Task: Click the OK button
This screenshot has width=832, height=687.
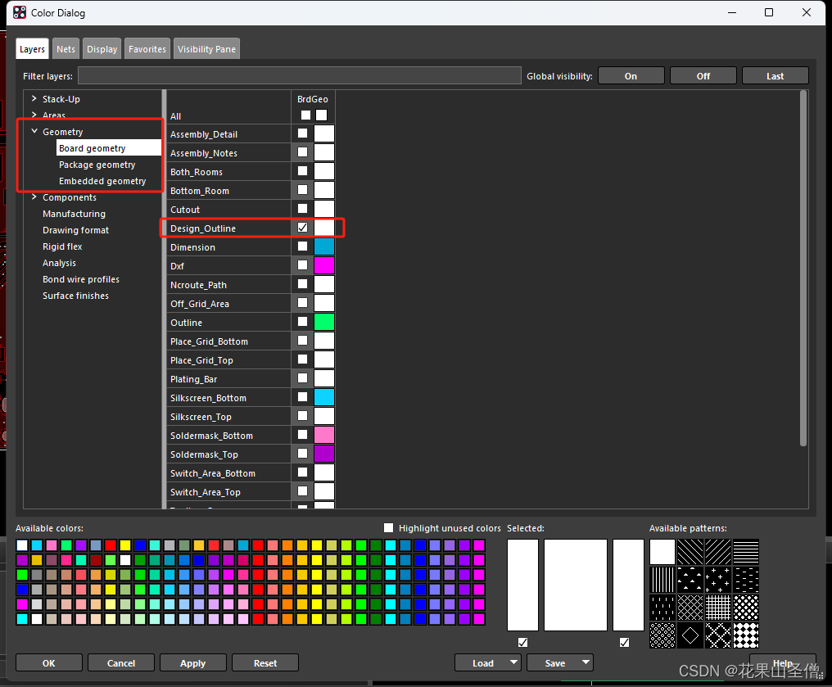Action: [49, 663]
